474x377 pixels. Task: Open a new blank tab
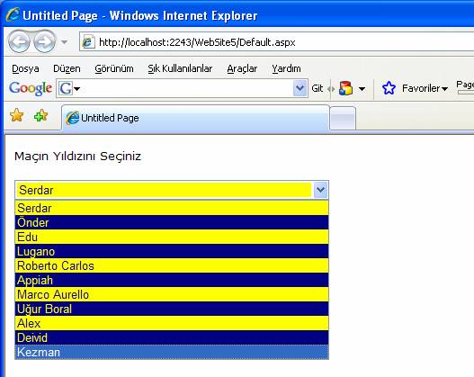[x=343, y=119]
